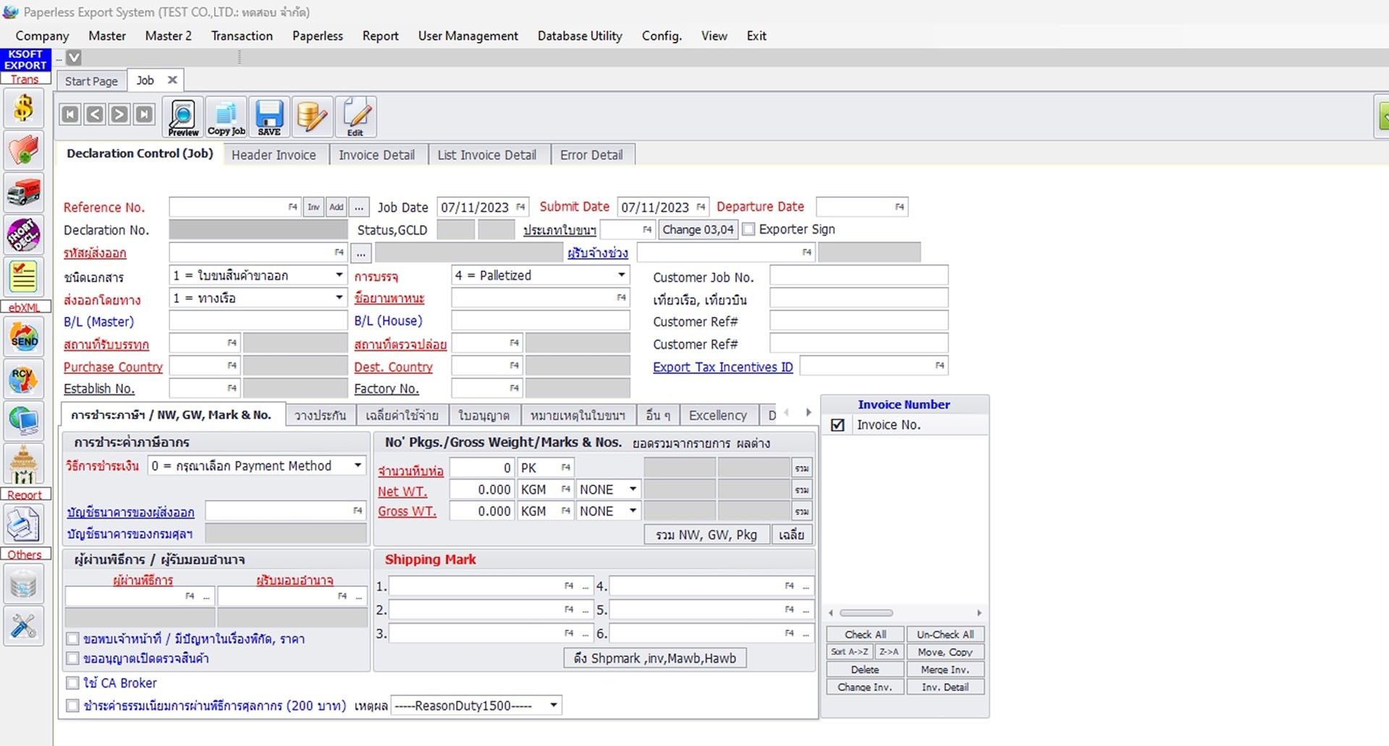This screenshot has width=1389, height=746.
Task: Enable the CA Broker checkbox
Action: tap(72, 682)
